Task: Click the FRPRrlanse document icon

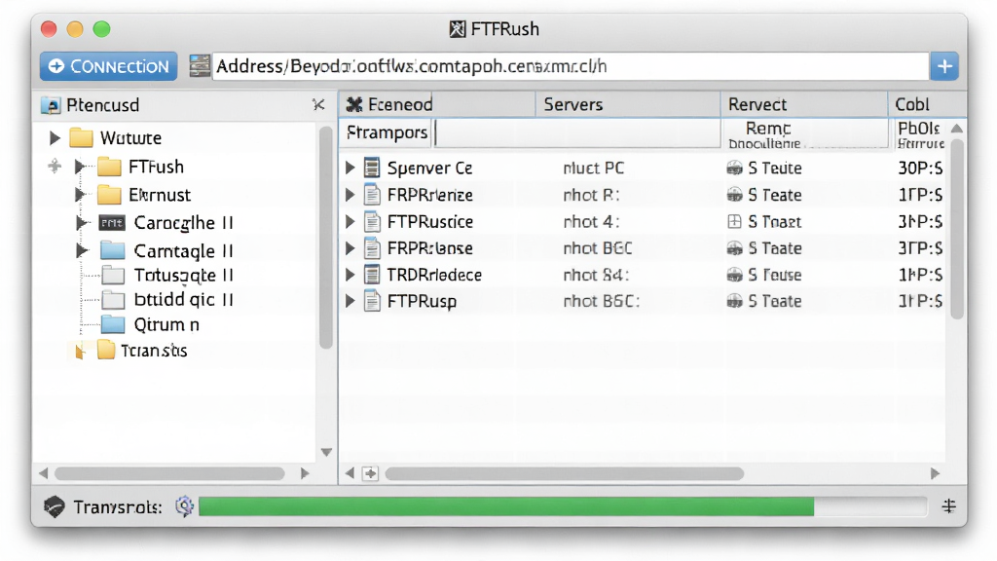Action: [x=372, y=248]
